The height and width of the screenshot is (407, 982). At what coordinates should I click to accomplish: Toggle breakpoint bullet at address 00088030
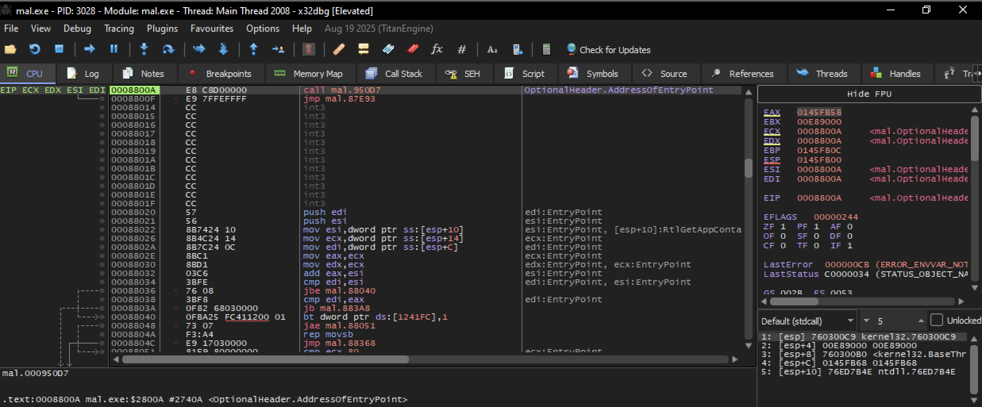(102, 265)
